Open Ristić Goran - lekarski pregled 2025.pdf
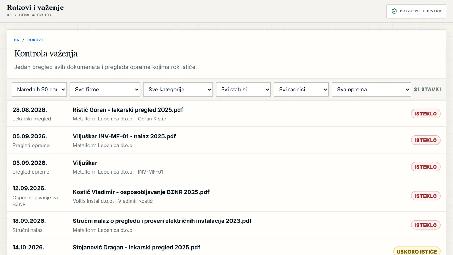The image size is (453, 255). [128, 110]
